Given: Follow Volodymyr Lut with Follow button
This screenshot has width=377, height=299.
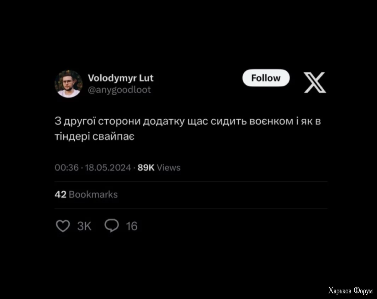Looking at the screenshot, I should click(x=266, y=78).
